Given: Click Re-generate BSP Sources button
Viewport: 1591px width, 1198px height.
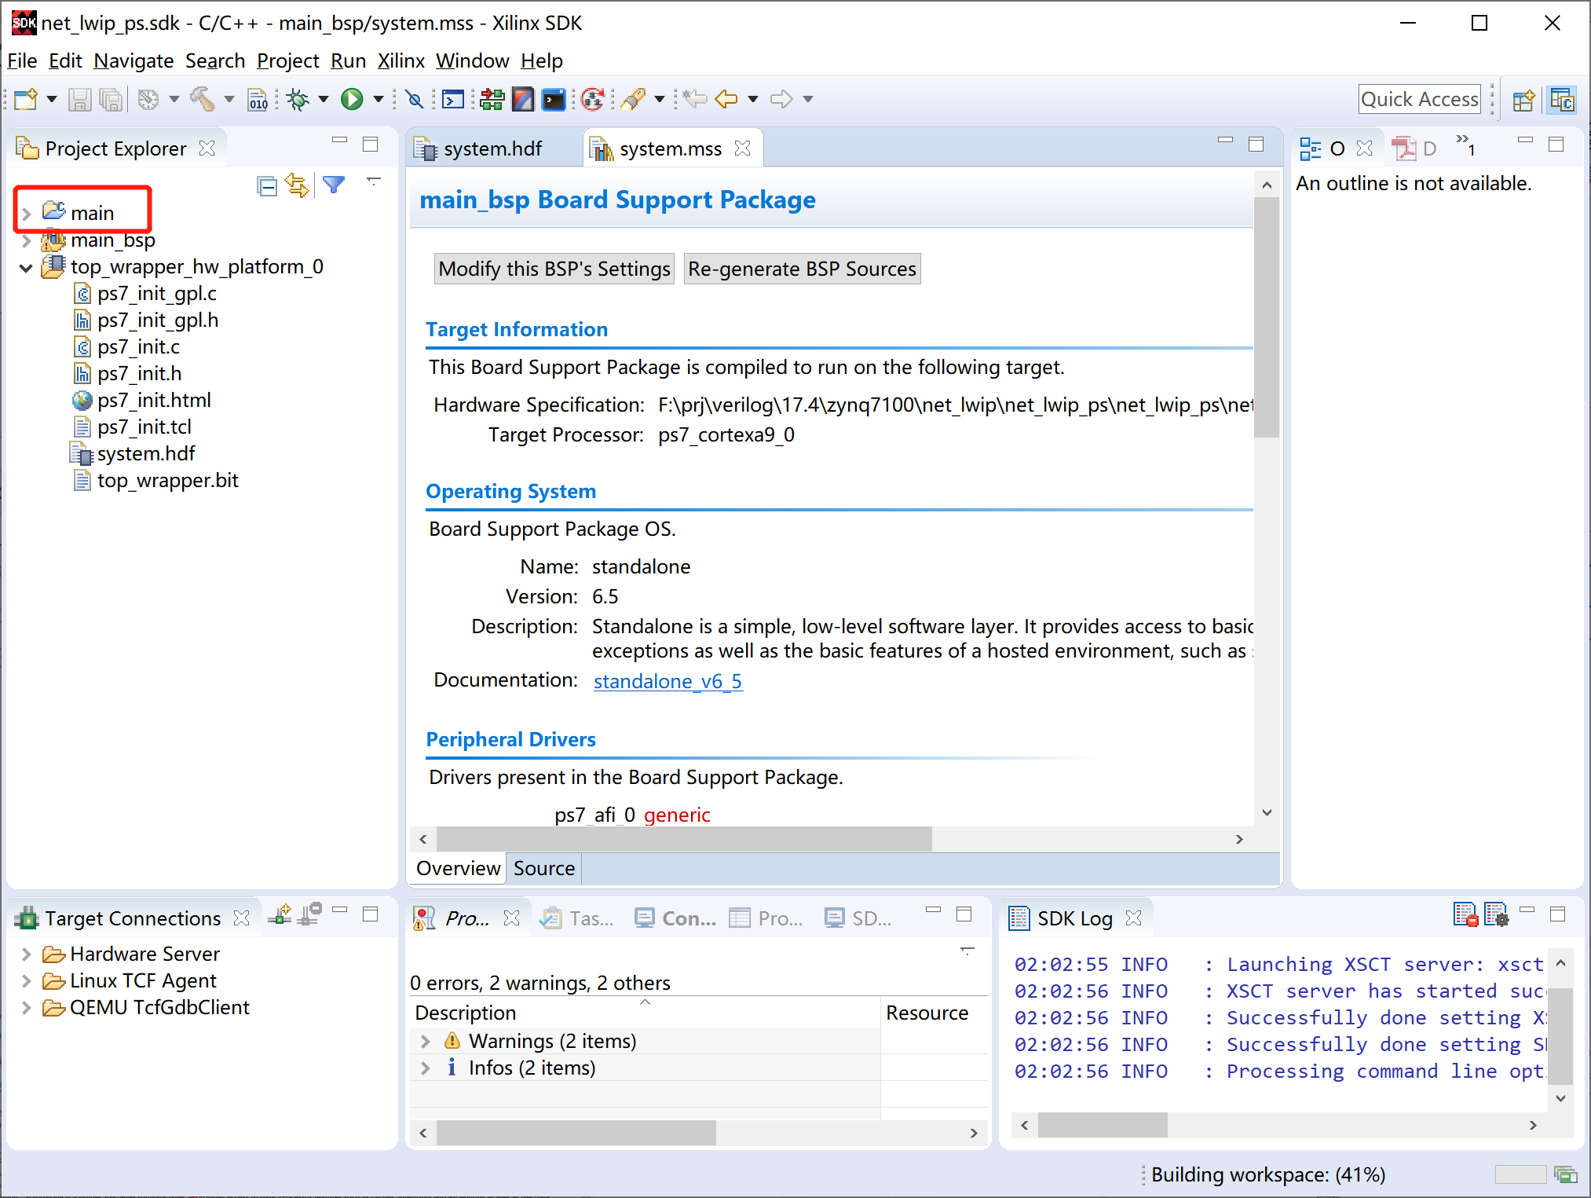Looking at the screenshot, I should point(802,269).
